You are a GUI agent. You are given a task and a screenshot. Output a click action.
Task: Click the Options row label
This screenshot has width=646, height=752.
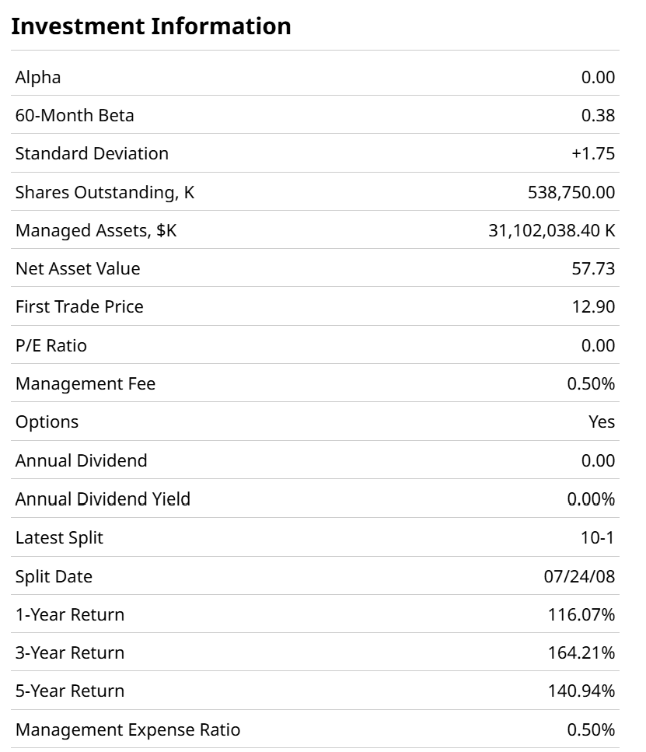pos(47,422)
